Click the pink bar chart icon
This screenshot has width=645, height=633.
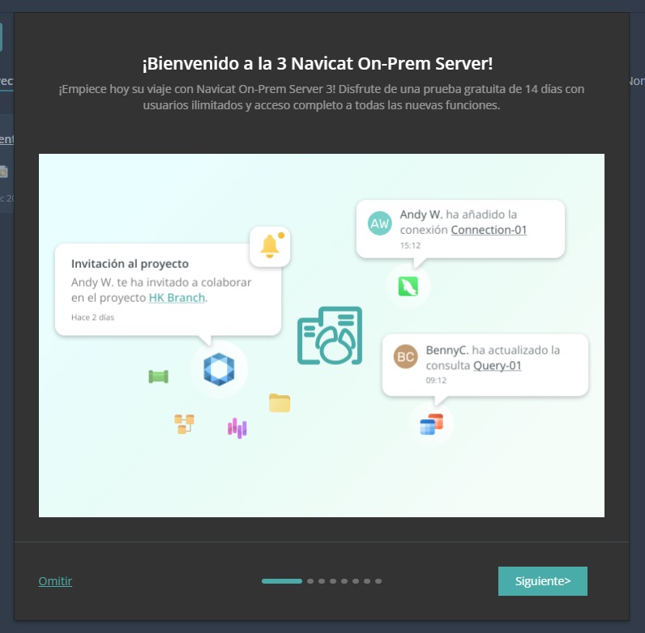(237, 428)
